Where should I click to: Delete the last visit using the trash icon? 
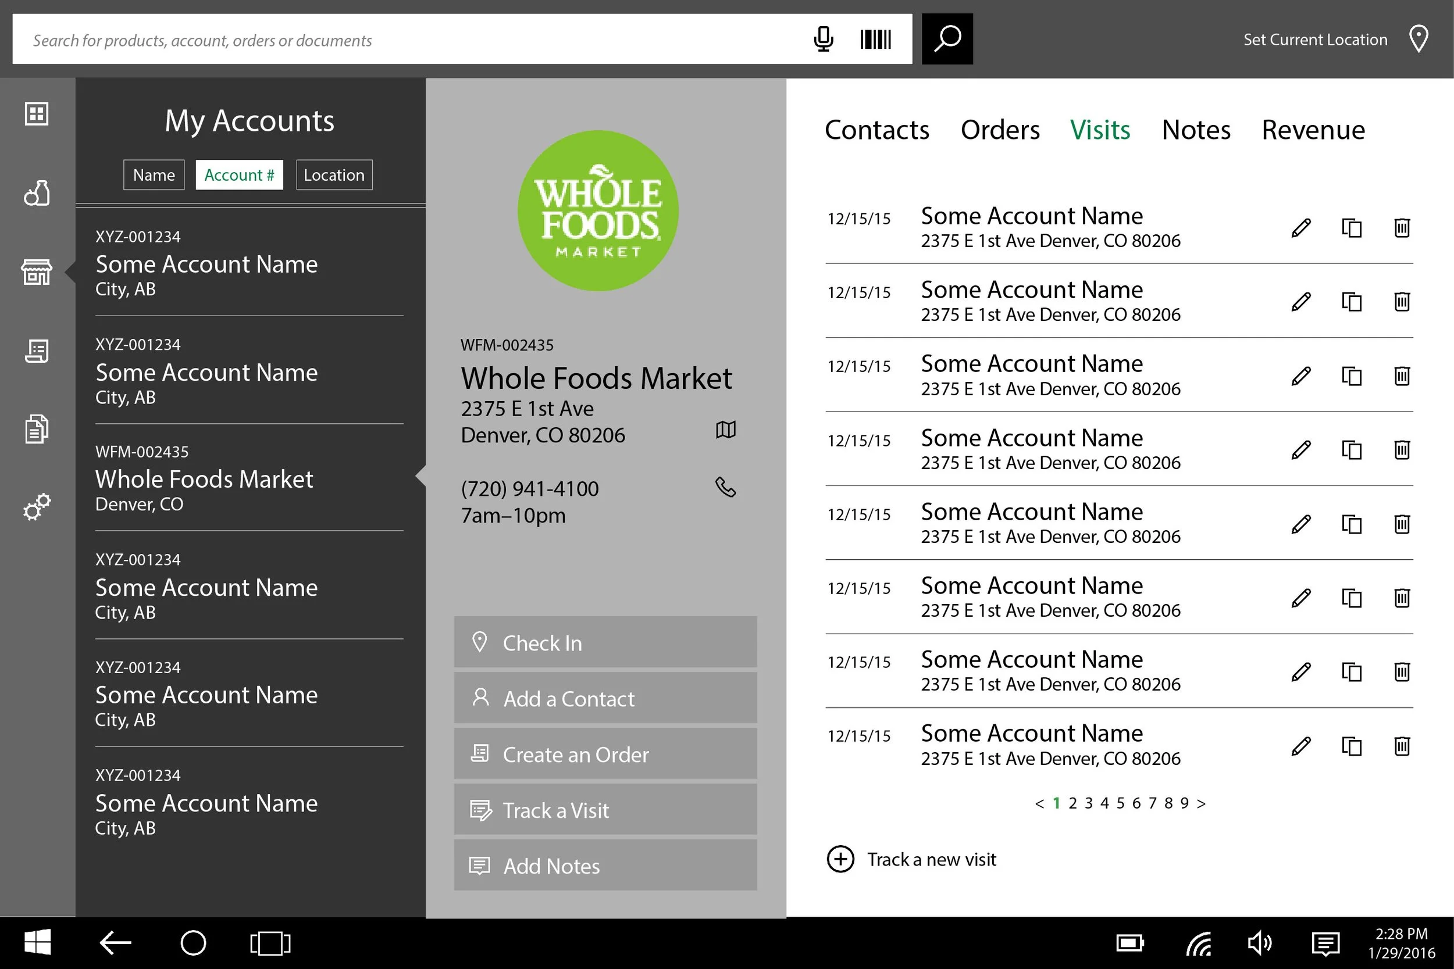[1402, 746]
